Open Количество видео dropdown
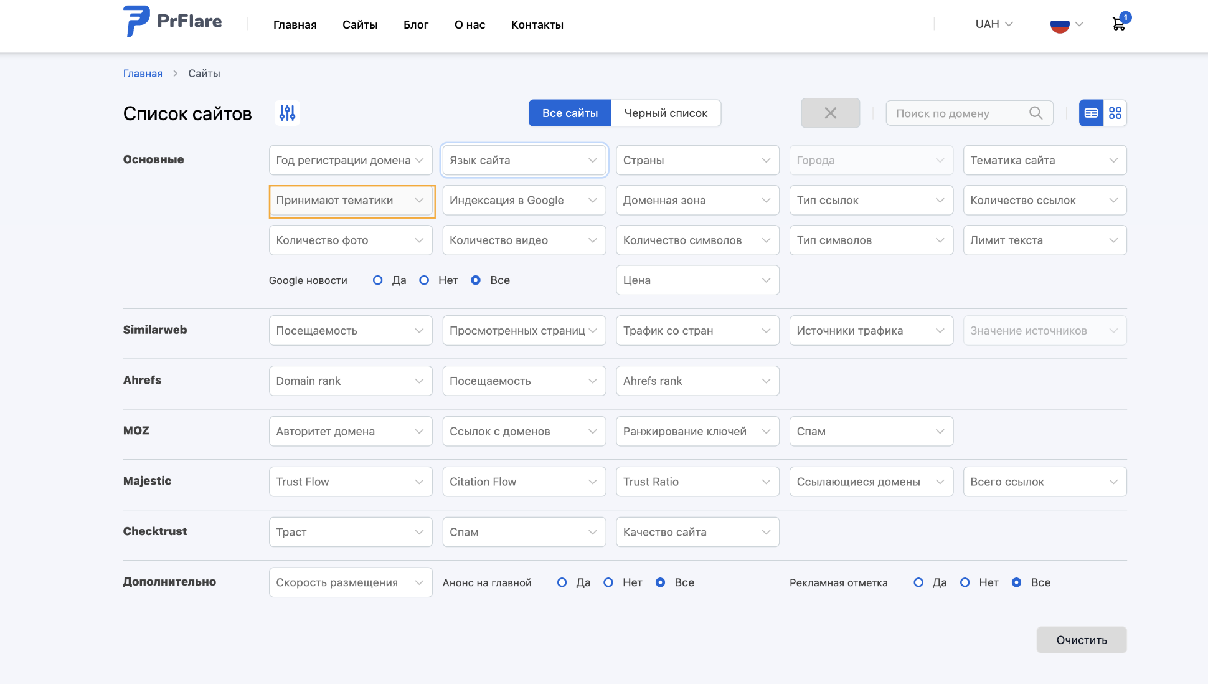This screenshot has width=1208, height=684. click(524, 240)
